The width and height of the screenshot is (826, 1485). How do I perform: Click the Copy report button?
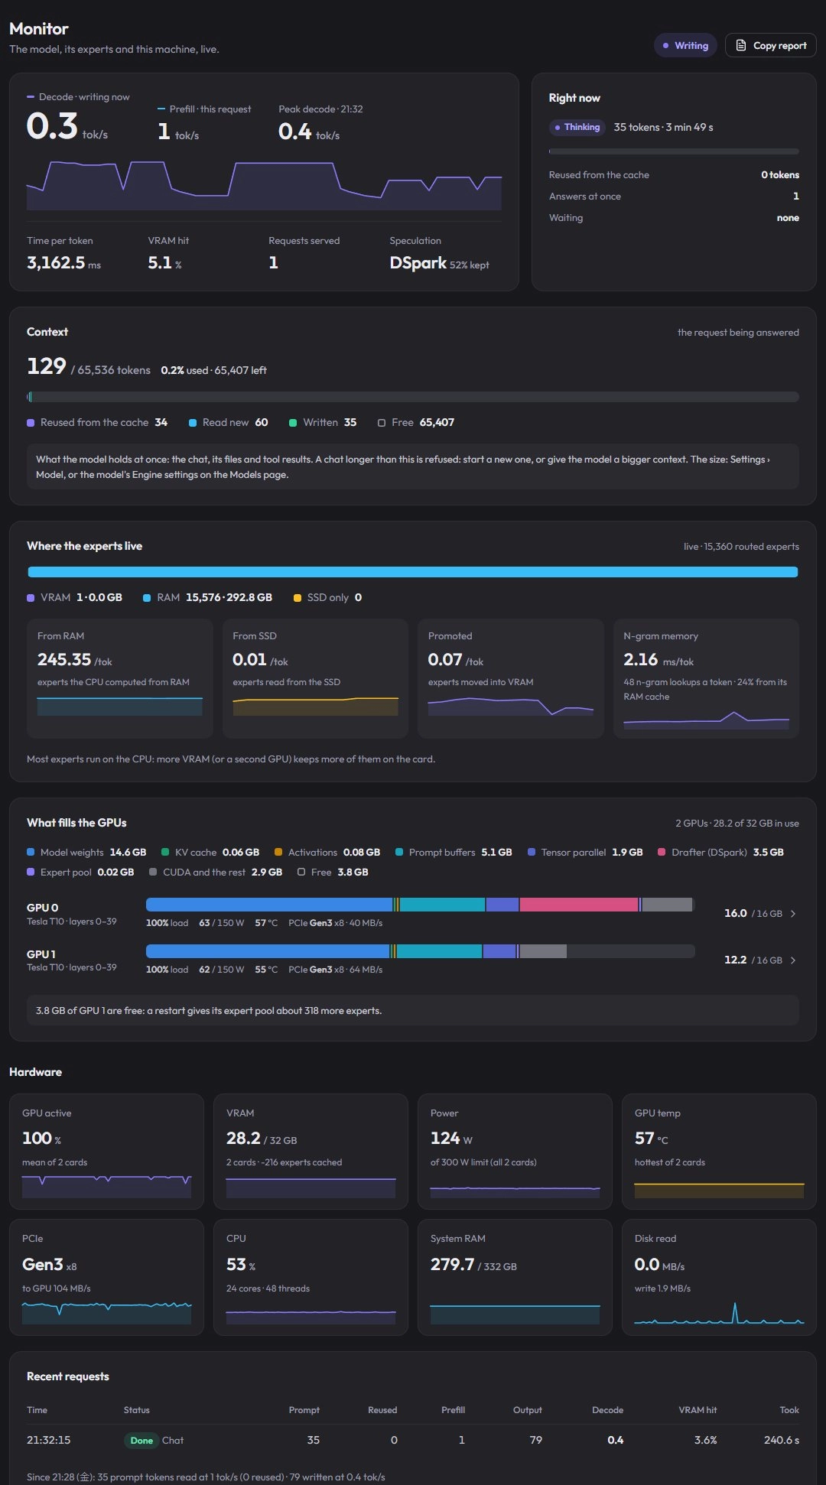click(x=770, y=45)
